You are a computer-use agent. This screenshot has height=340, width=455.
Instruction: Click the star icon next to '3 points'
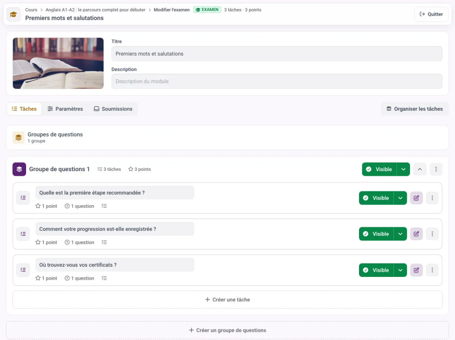pos(131,169)
